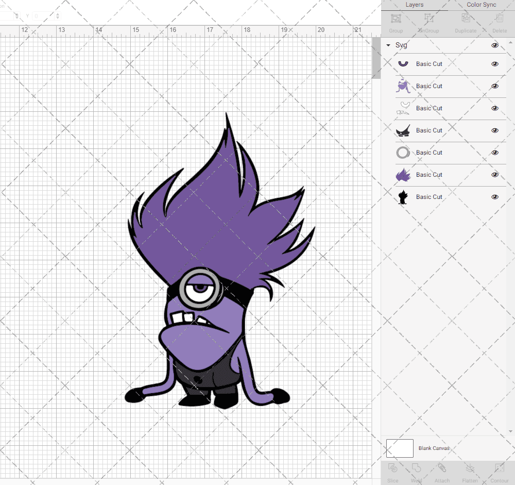
Task: Click the Blank Canvas label
Action: pyautogui.click(x=434, y=448)
